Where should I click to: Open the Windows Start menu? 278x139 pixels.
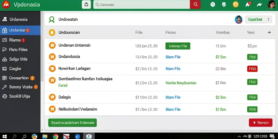[x=4, y=136]
